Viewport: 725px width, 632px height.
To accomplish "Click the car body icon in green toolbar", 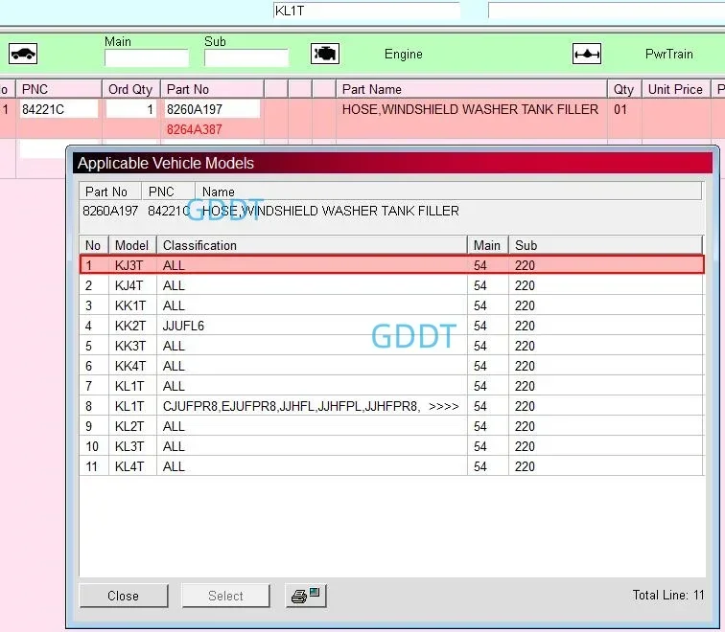I will click(x=23, y=54).
